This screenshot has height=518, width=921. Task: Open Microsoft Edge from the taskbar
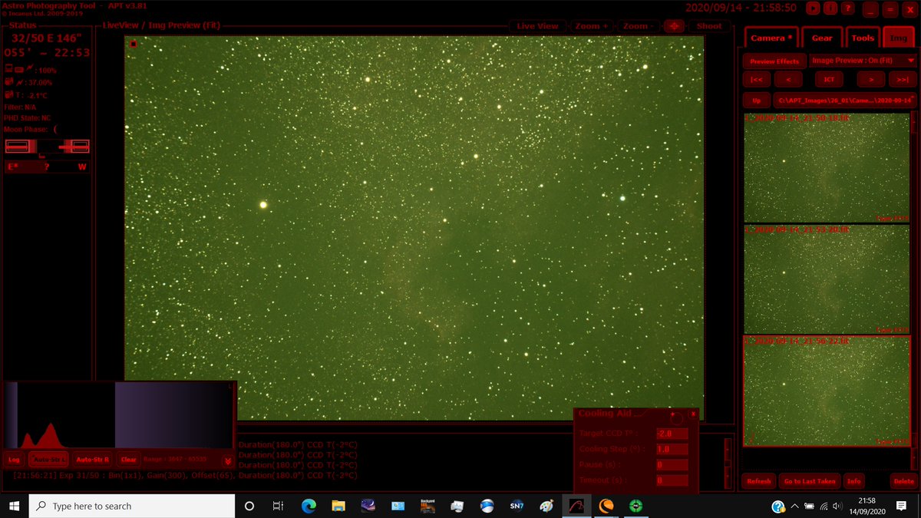309,506
